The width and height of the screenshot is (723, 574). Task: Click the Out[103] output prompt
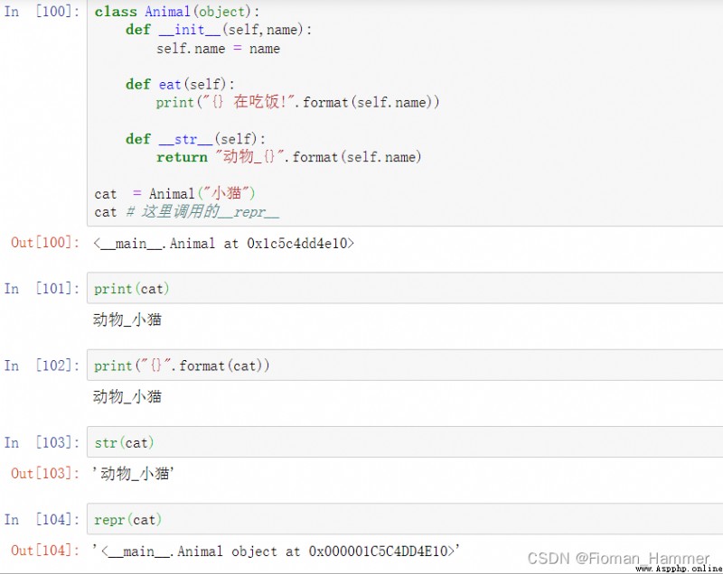44,473
